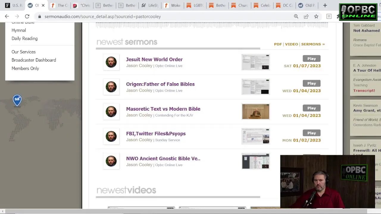Play the Origen:Father of False Bibles sermon
This screenshot has height=214, width=381.
click(x=312, y=83)
